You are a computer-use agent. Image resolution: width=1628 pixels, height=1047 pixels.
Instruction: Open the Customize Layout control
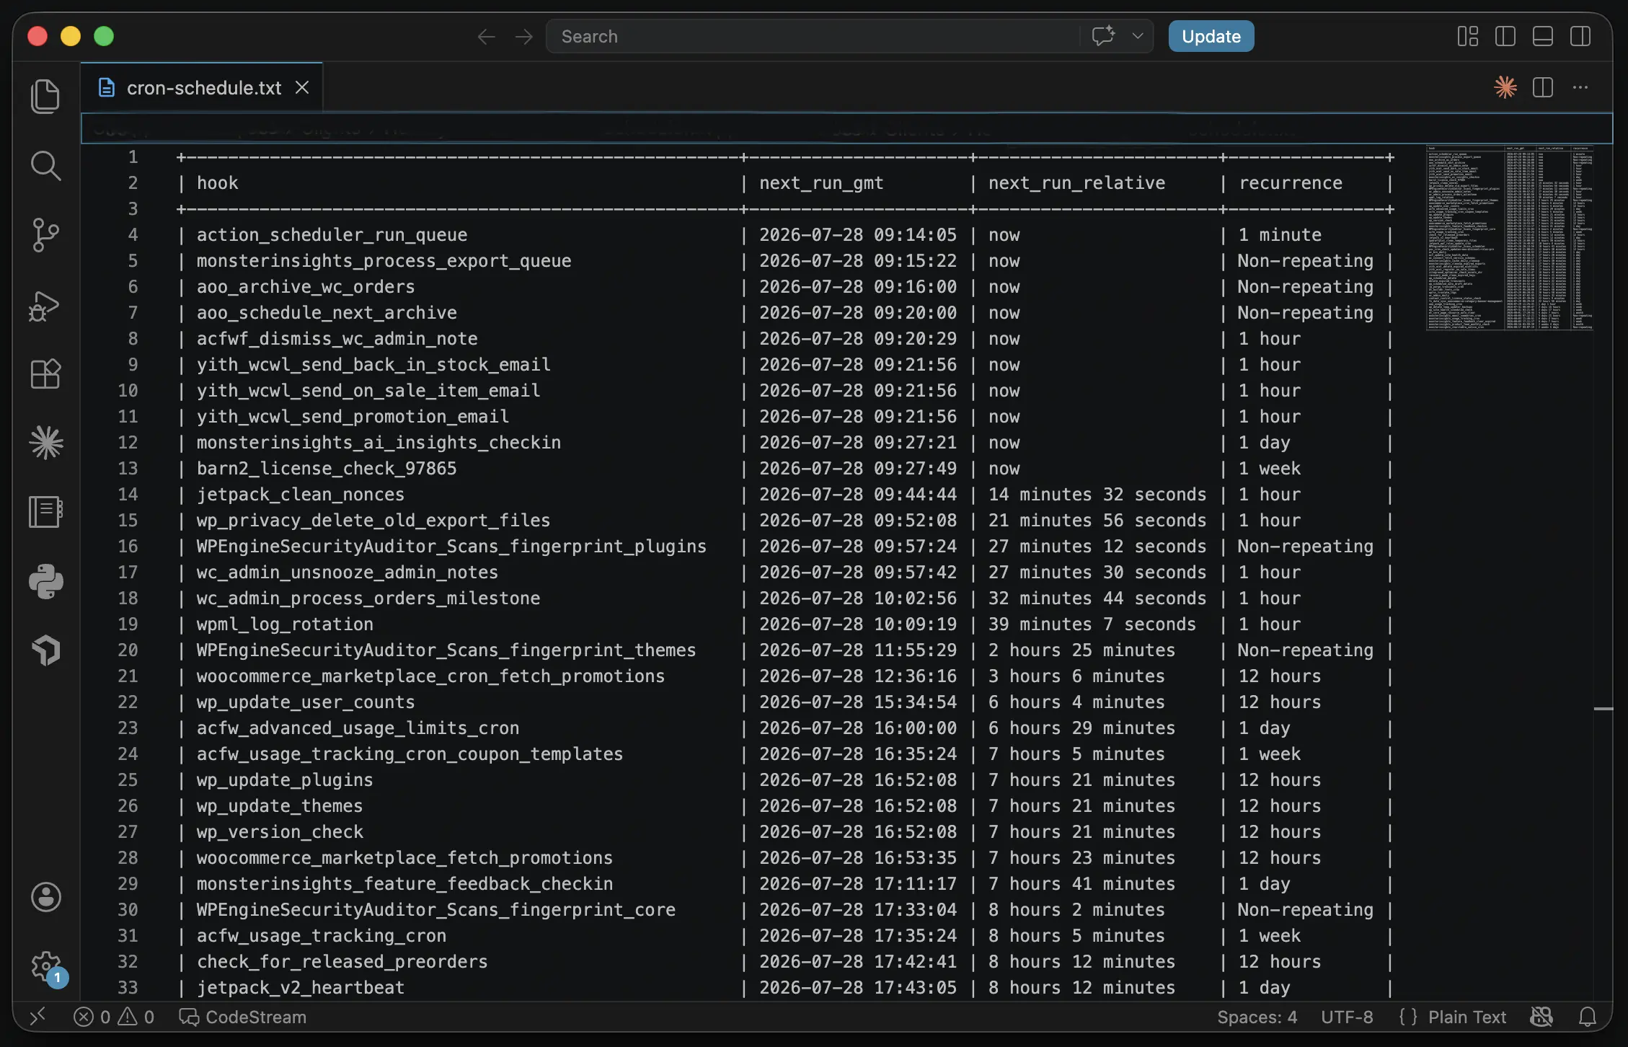(1468, 36)
